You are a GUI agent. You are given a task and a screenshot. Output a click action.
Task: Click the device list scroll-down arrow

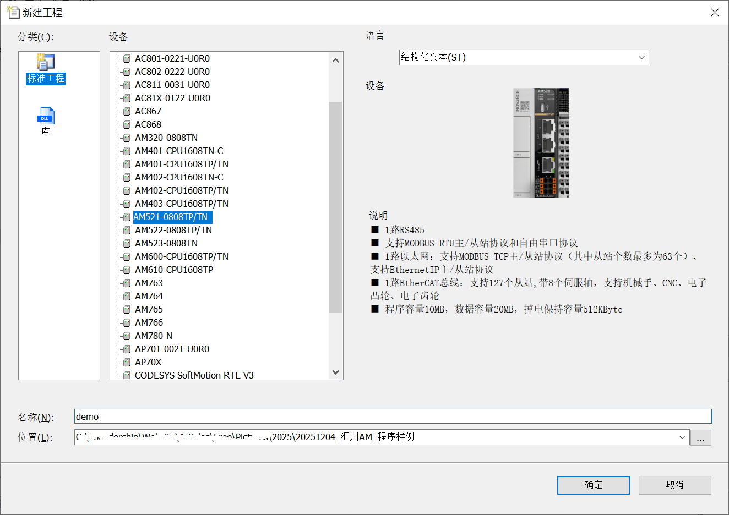coord(335,372)
